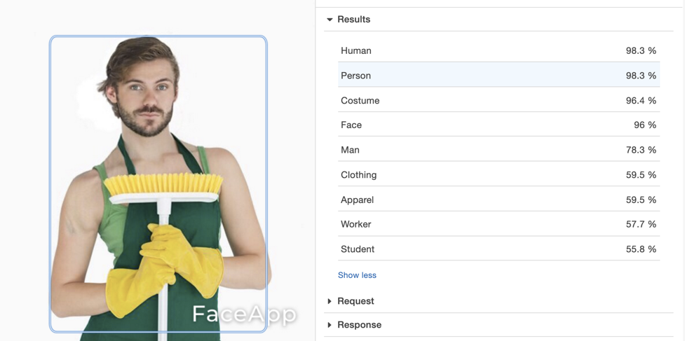Click the Results section heading
Image resolution: width=685 pixels, height=341 pixels.
(x=354, y=20)
